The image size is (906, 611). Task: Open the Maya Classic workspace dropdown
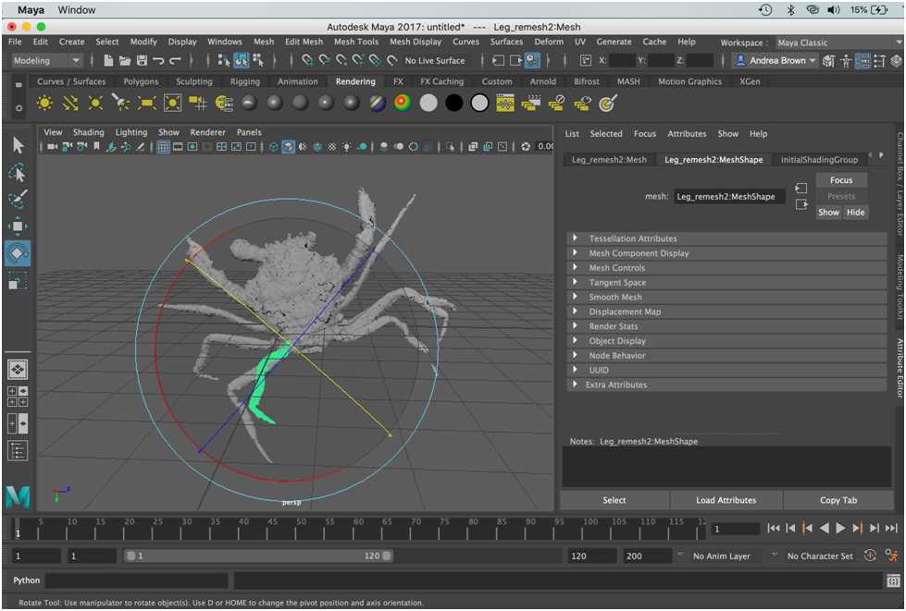838,43
